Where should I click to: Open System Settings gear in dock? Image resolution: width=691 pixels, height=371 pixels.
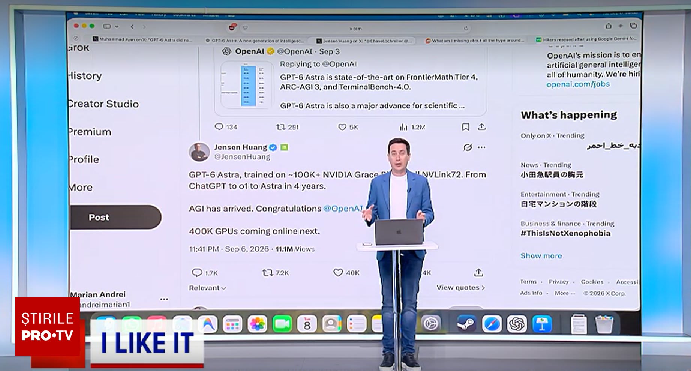point(431,323)
